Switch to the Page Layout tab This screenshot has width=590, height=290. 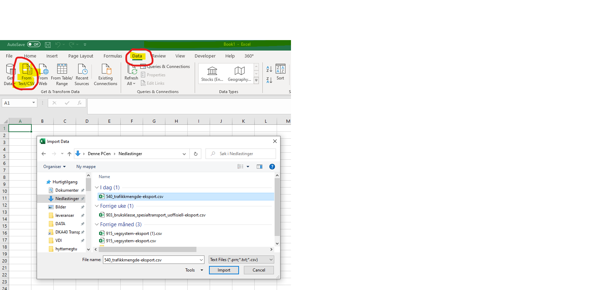point(81,56)
